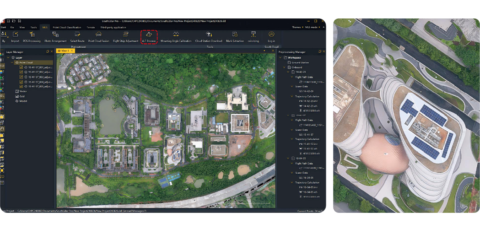The width and height of the screenshot is (480, 230).
Task: Disable the 15-41-57_005 layer checkbox
Action: click(21, 86)
